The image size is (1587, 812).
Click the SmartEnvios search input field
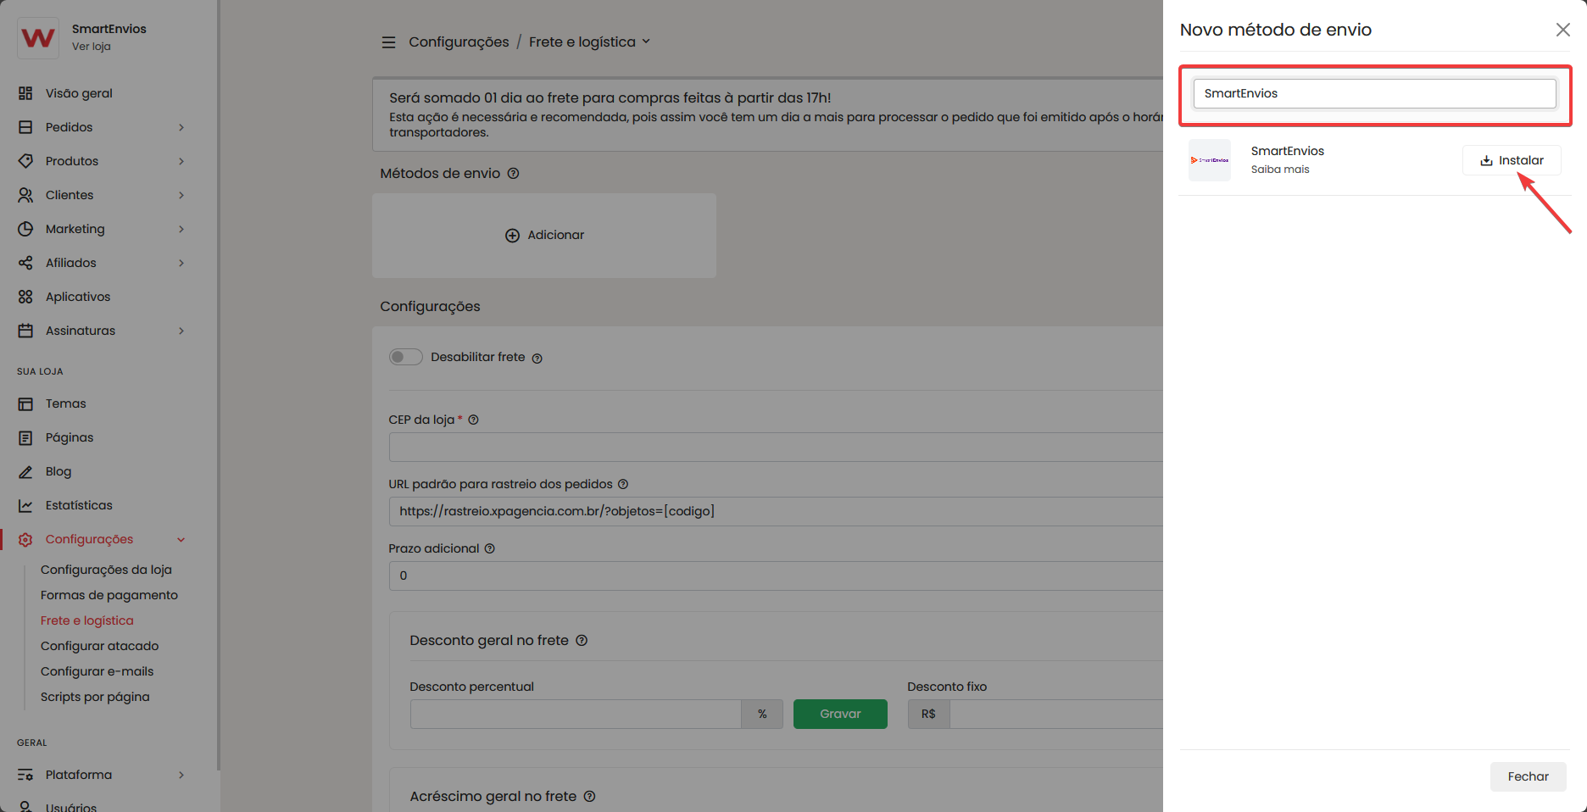tap(1374, 93)
